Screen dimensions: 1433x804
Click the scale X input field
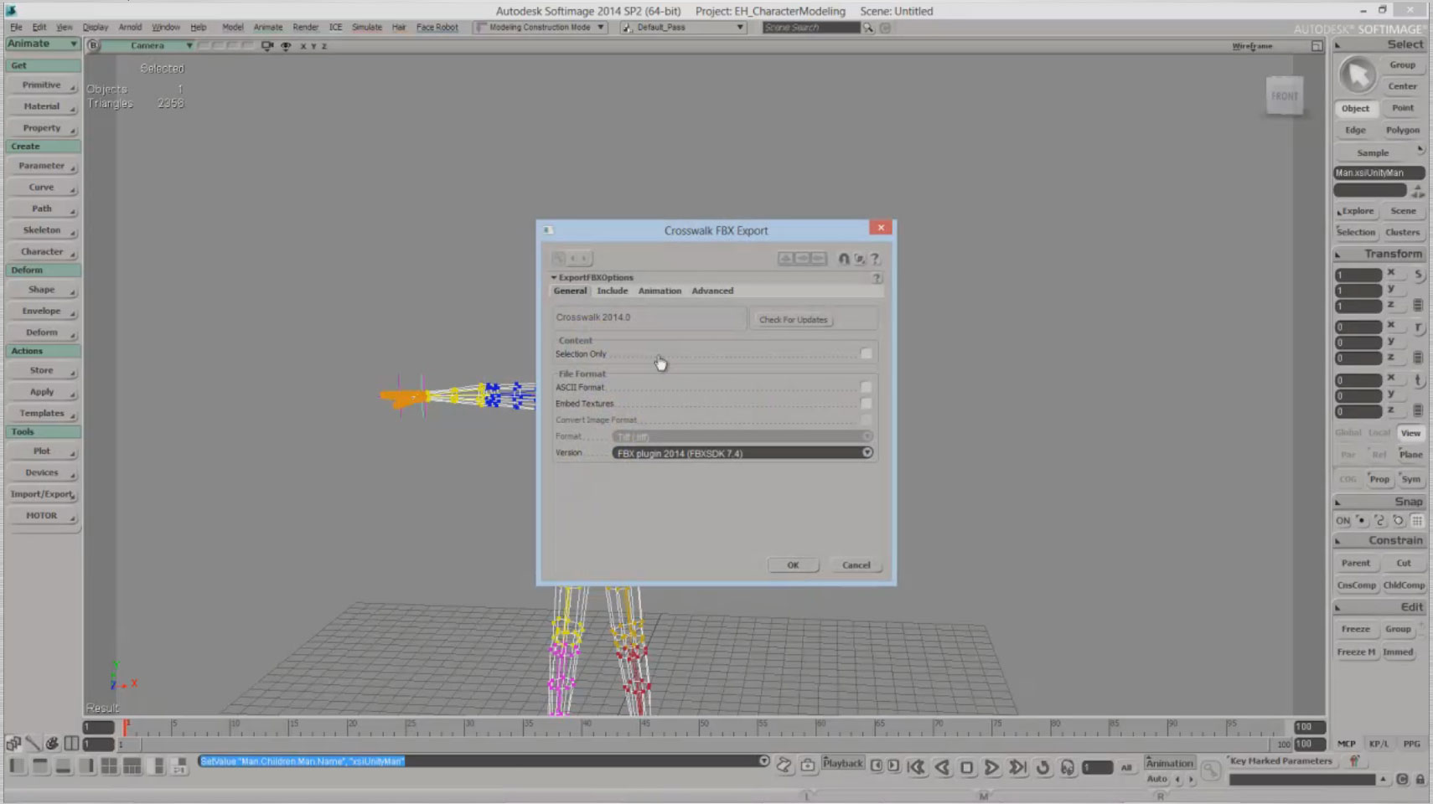[1358, 275]
